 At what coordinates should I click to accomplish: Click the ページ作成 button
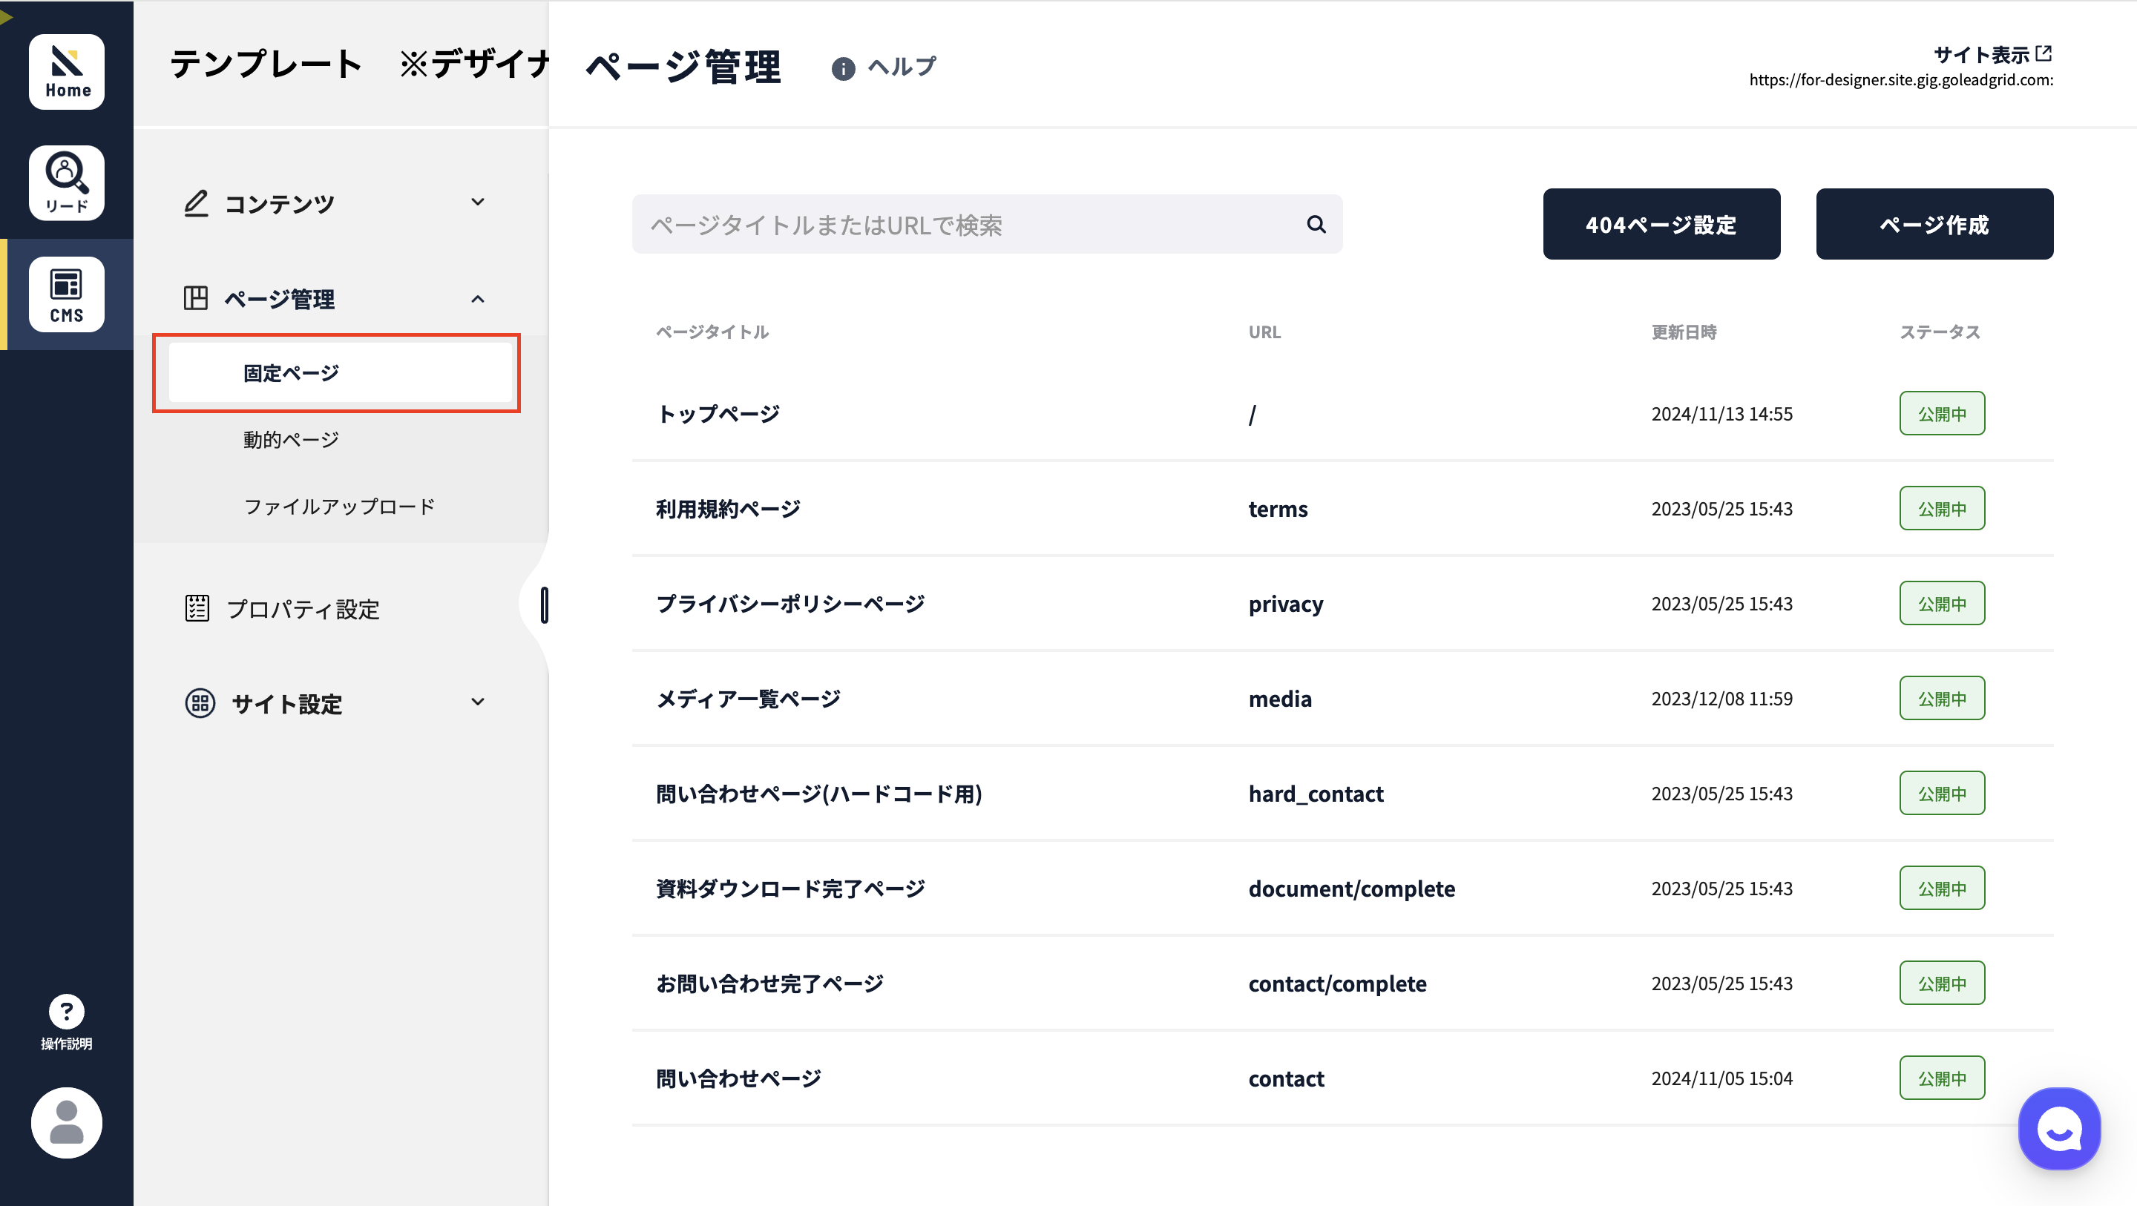coord(1934,224)
